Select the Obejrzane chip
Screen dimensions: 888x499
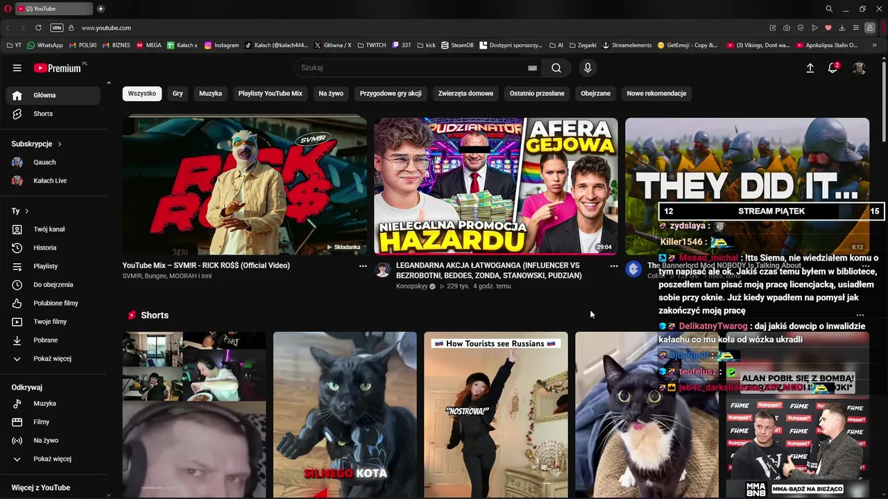pos(596,94)
